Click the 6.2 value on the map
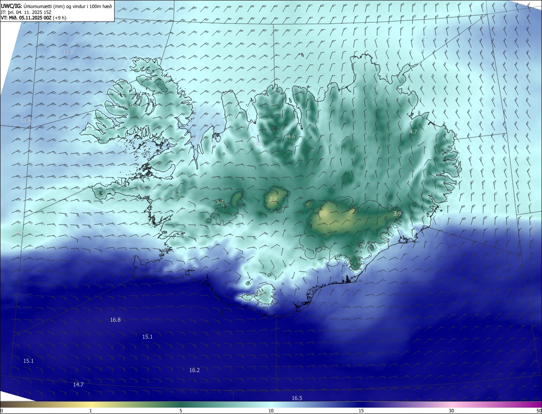 (177, 193)
